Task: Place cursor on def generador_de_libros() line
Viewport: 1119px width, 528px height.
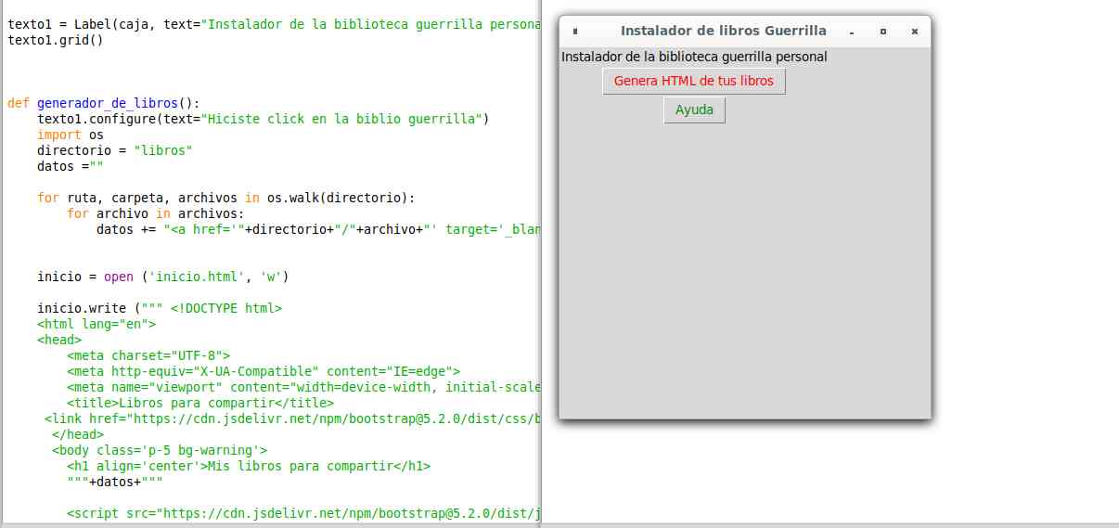Action: 104,103
